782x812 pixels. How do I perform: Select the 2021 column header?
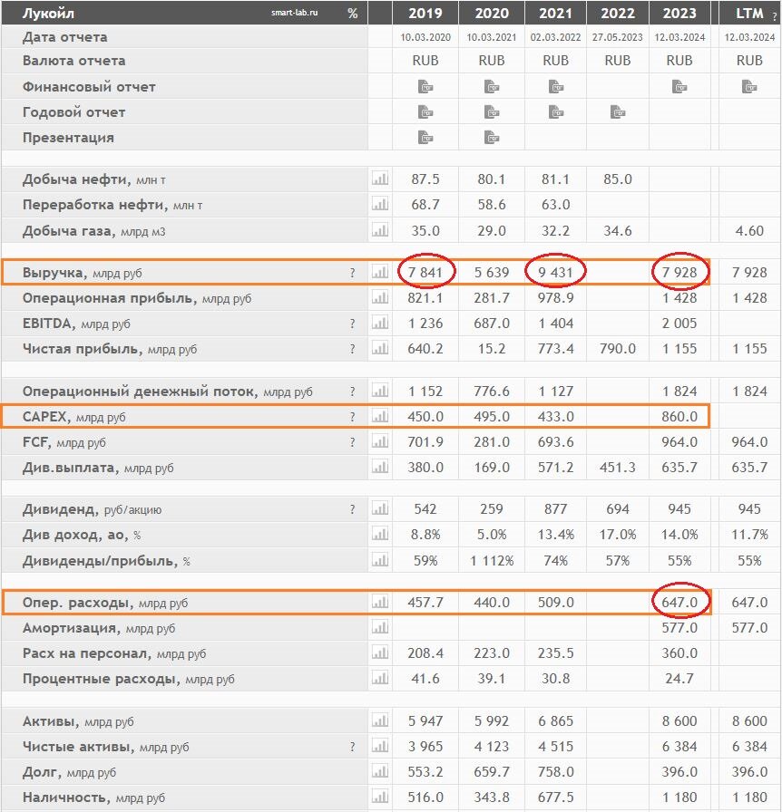(555, 13)
